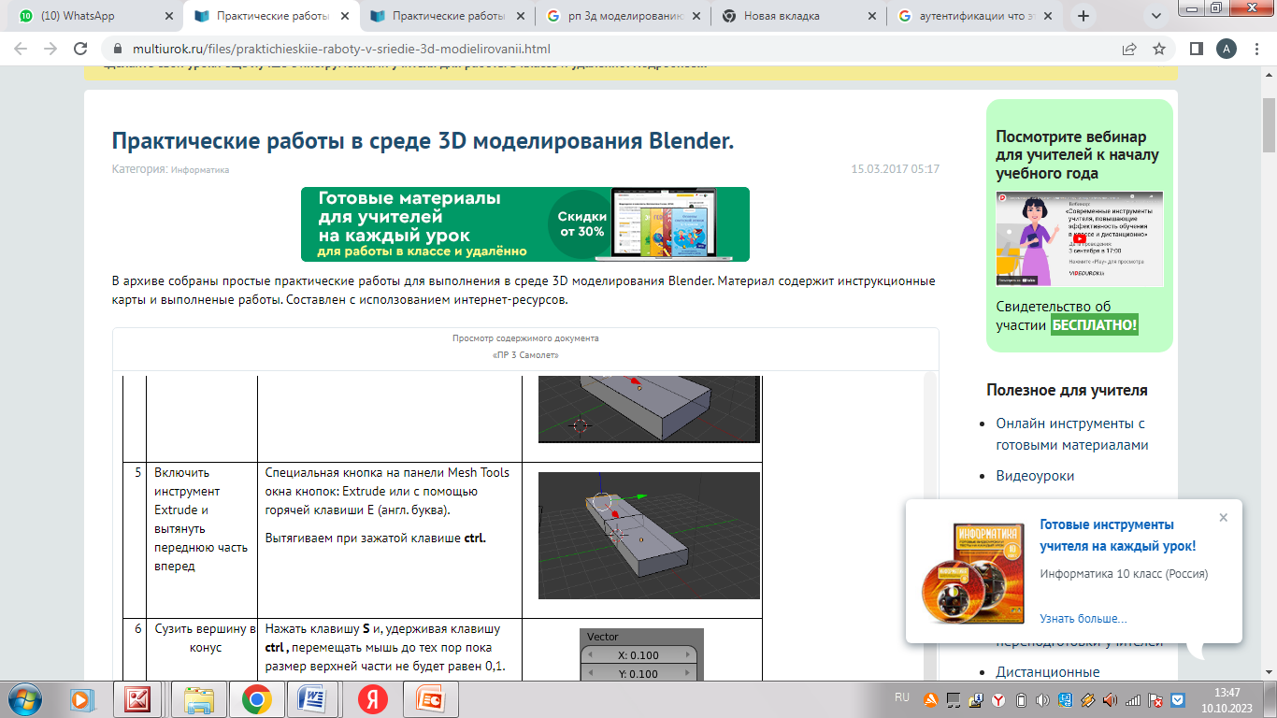Open the Windows Start button
The height and width of the screenshot is (718, 1277).
24,699
